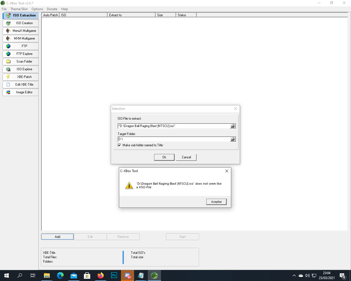This screenshot has width=351, height=281.
Task: Launch Photoshop from the taskbar
Action: click(x=114, y=275)
